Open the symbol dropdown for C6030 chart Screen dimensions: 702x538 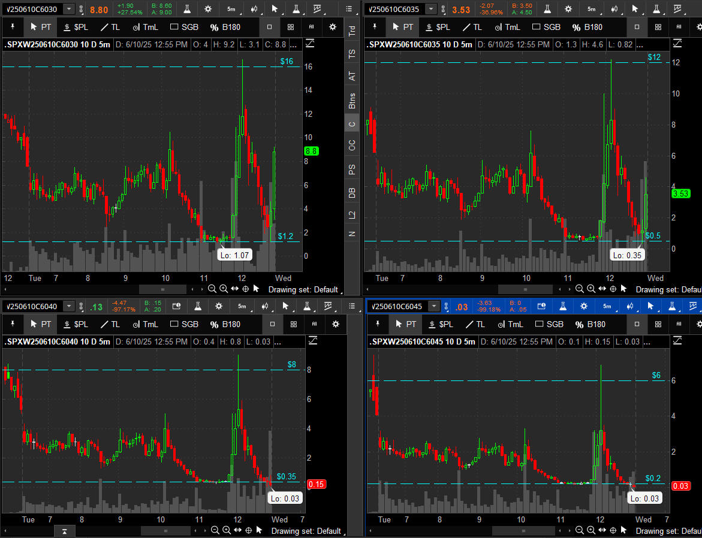tap(69, 9)
